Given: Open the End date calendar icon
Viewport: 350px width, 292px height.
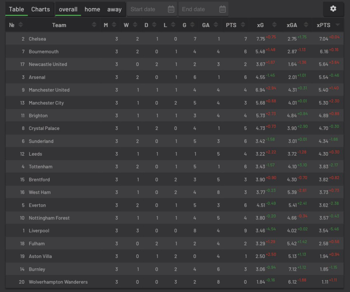Looking at the screenshot, I should click(x=222, y=9).
